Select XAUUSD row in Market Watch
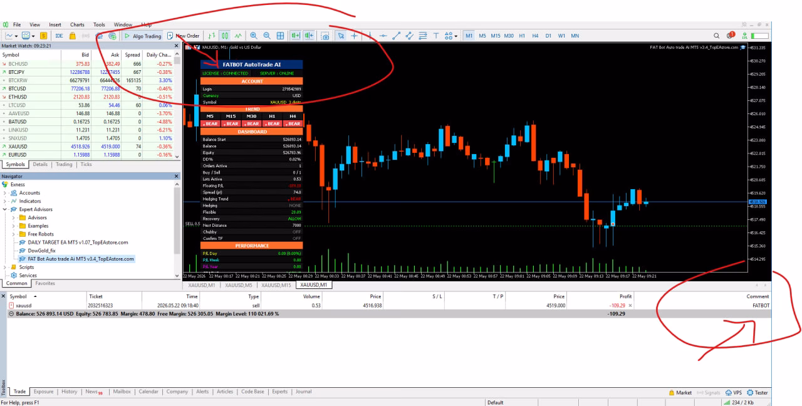802x406 pixels. coord(87,146)
